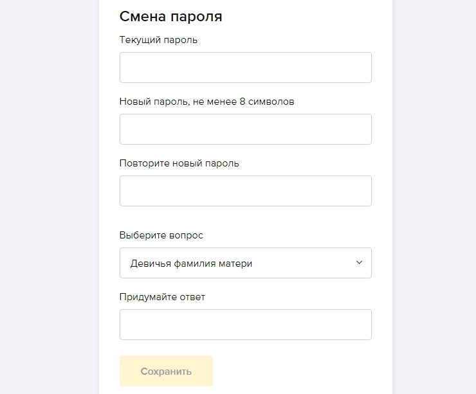476x394 pixels.
Task: Select the Повторите новый пароль field
Action: pos(245,191)
